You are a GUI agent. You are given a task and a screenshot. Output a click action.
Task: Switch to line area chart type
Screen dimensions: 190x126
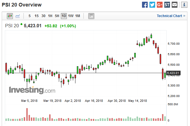click(x=17, y=16)
